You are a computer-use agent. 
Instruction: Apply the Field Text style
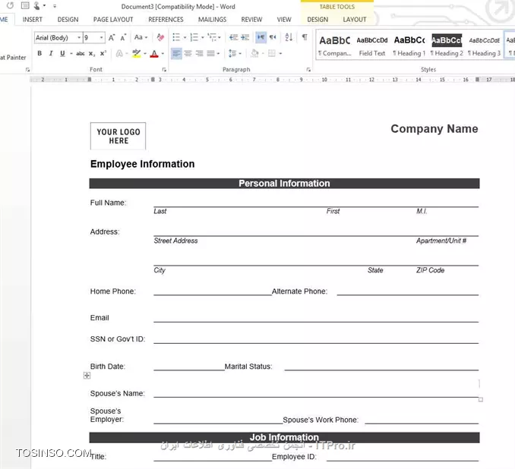(x=372, y=46)
